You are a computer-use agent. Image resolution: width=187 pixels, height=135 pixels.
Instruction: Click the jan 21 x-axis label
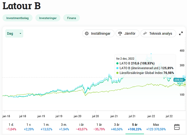114,116
